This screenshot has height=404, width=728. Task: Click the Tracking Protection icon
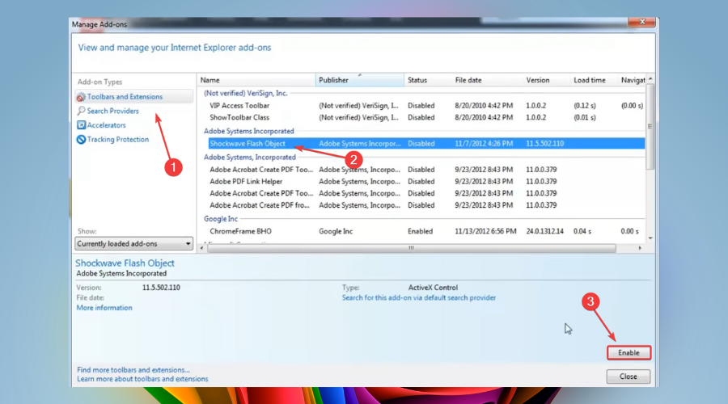[x=81, y=139]
